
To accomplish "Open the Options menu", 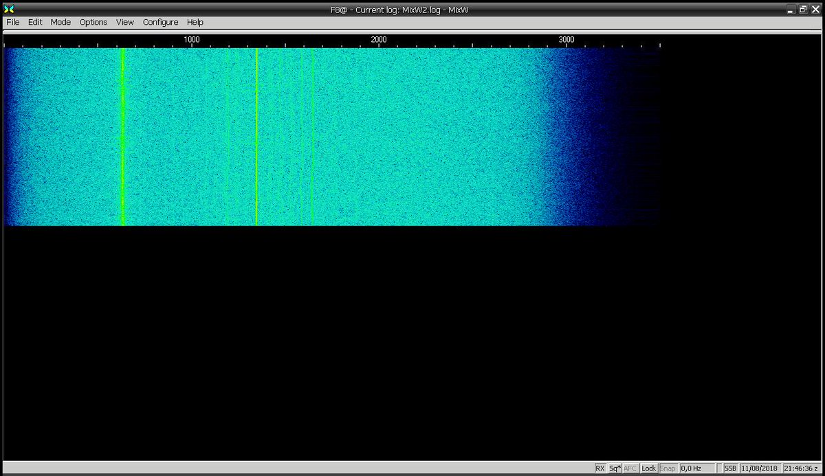I will click(93, 22).
